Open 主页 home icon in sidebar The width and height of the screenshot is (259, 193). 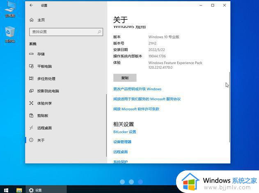(x=32, y=20)
